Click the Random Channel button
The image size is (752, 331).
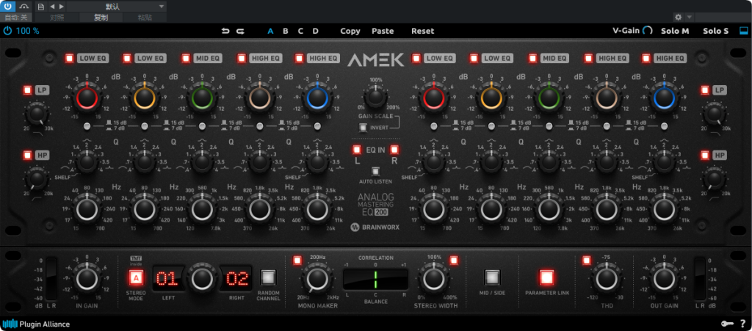(268, 277)
